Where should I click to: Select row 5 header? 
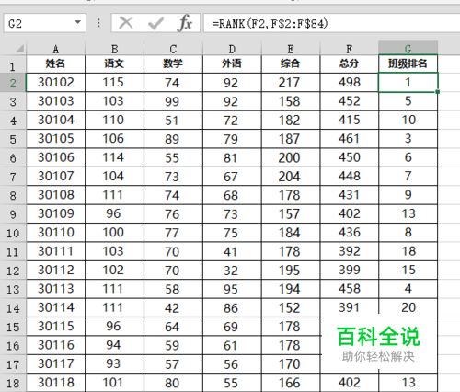(x=13, y=139)
